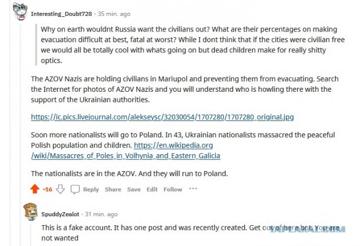Downvote the Interesting_Doubt728 comment
360x246 pixels.
60,189
